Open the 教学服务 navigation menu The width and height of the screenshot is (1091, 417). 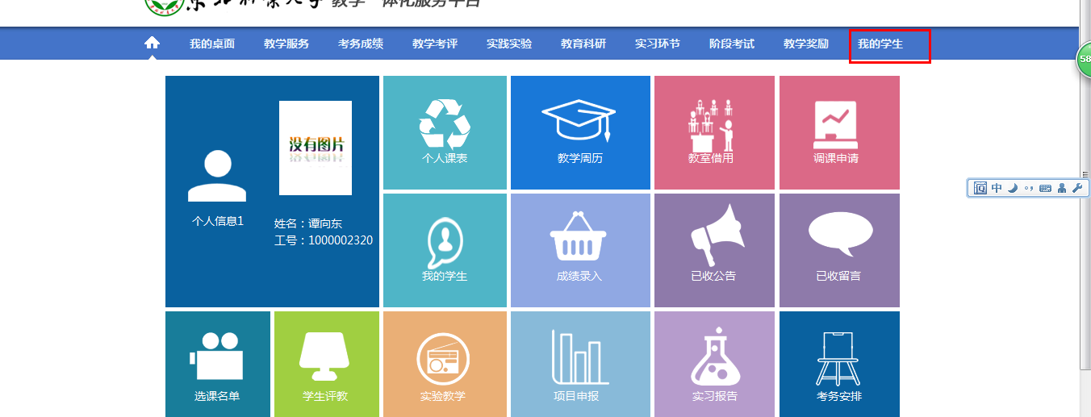(x=286, y=44)
